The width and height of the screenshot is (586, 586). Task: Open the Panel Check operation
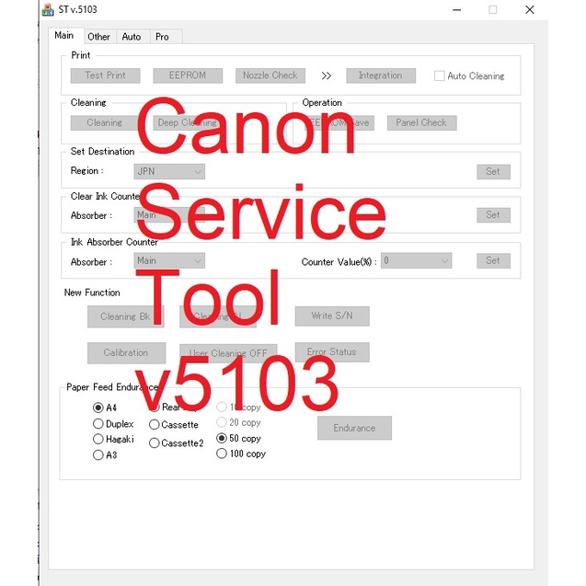pyautogui.click(x=422, y=123)
